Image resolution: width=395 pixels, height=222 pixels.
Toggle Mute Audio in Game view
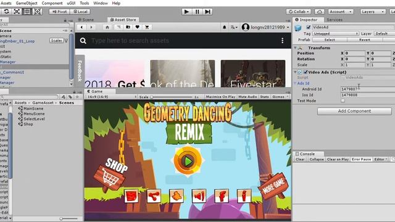click(247, 97)
